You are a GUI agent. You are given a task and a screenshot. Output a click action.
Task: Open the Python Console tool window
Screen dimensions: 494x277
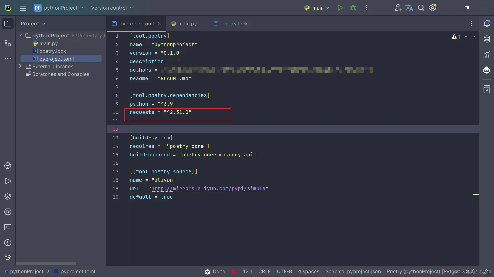pos(8,166)
